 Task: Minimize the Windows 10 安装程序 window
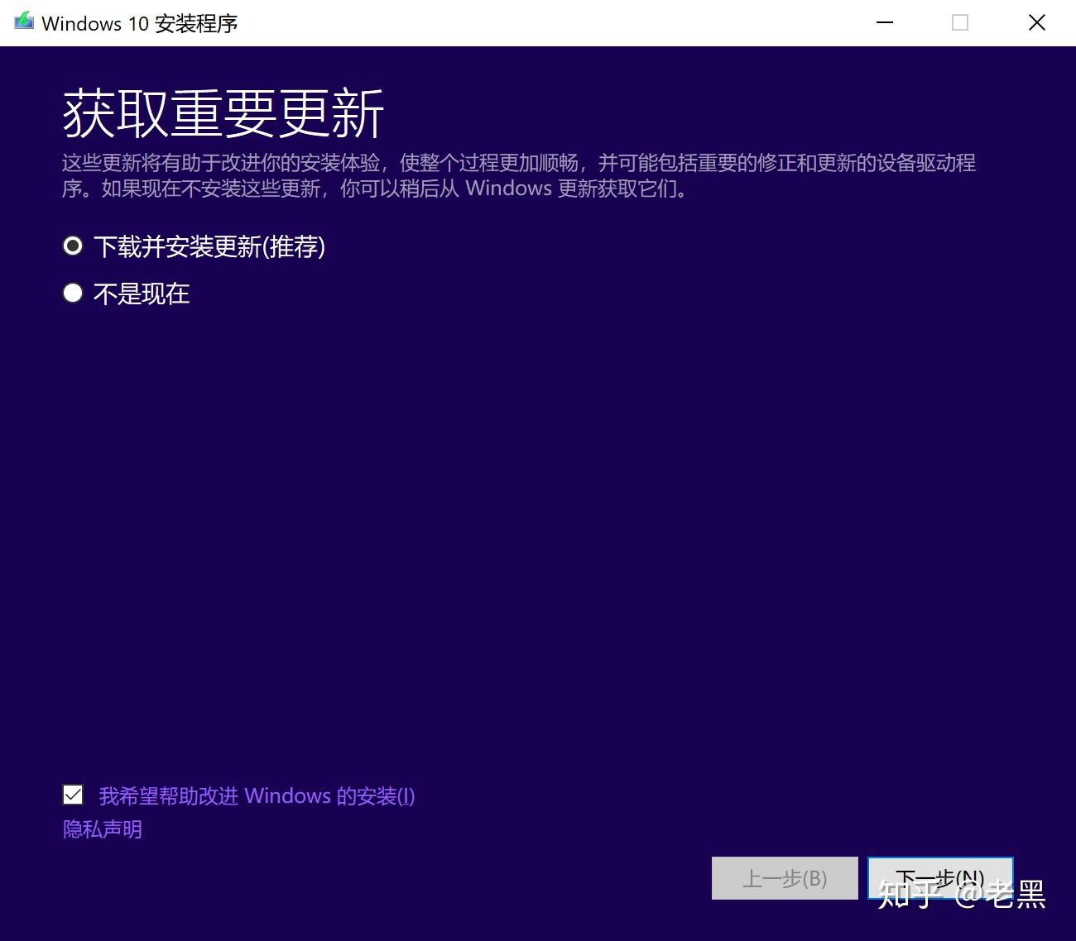[x=885, y=22]
